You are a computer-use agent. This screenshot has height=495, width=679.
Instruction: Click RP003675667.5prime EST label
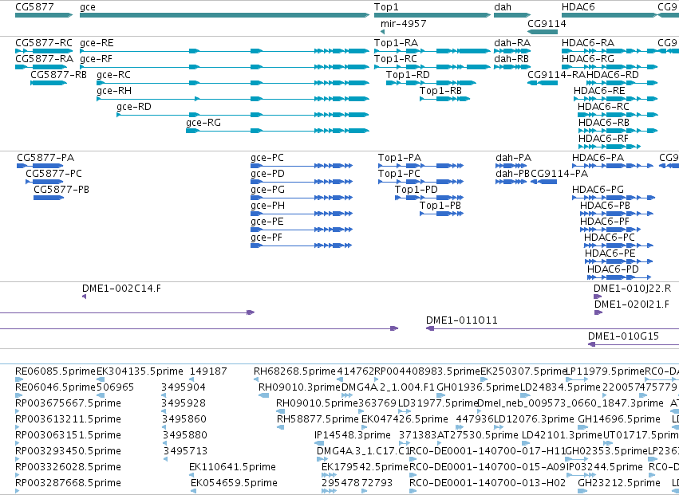click(x=68, y=403)
